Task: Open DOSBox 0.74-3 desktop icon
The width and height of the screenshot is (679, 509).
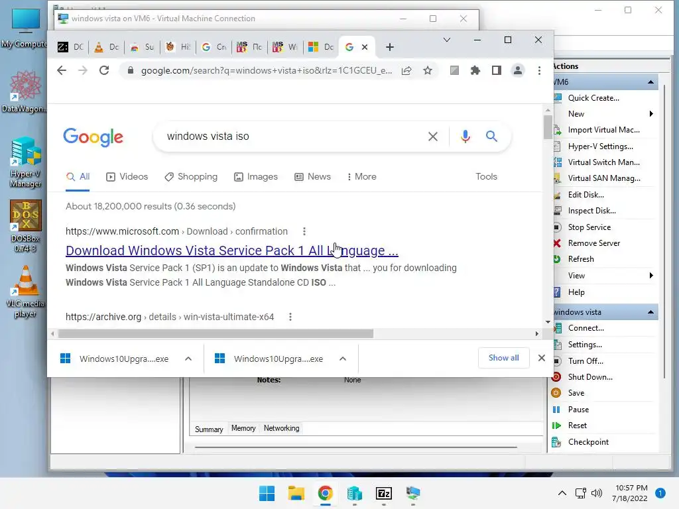Action: (26, 227)
